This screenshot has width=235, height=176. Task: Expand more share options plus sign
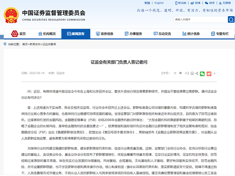click(x=214, y=73)
